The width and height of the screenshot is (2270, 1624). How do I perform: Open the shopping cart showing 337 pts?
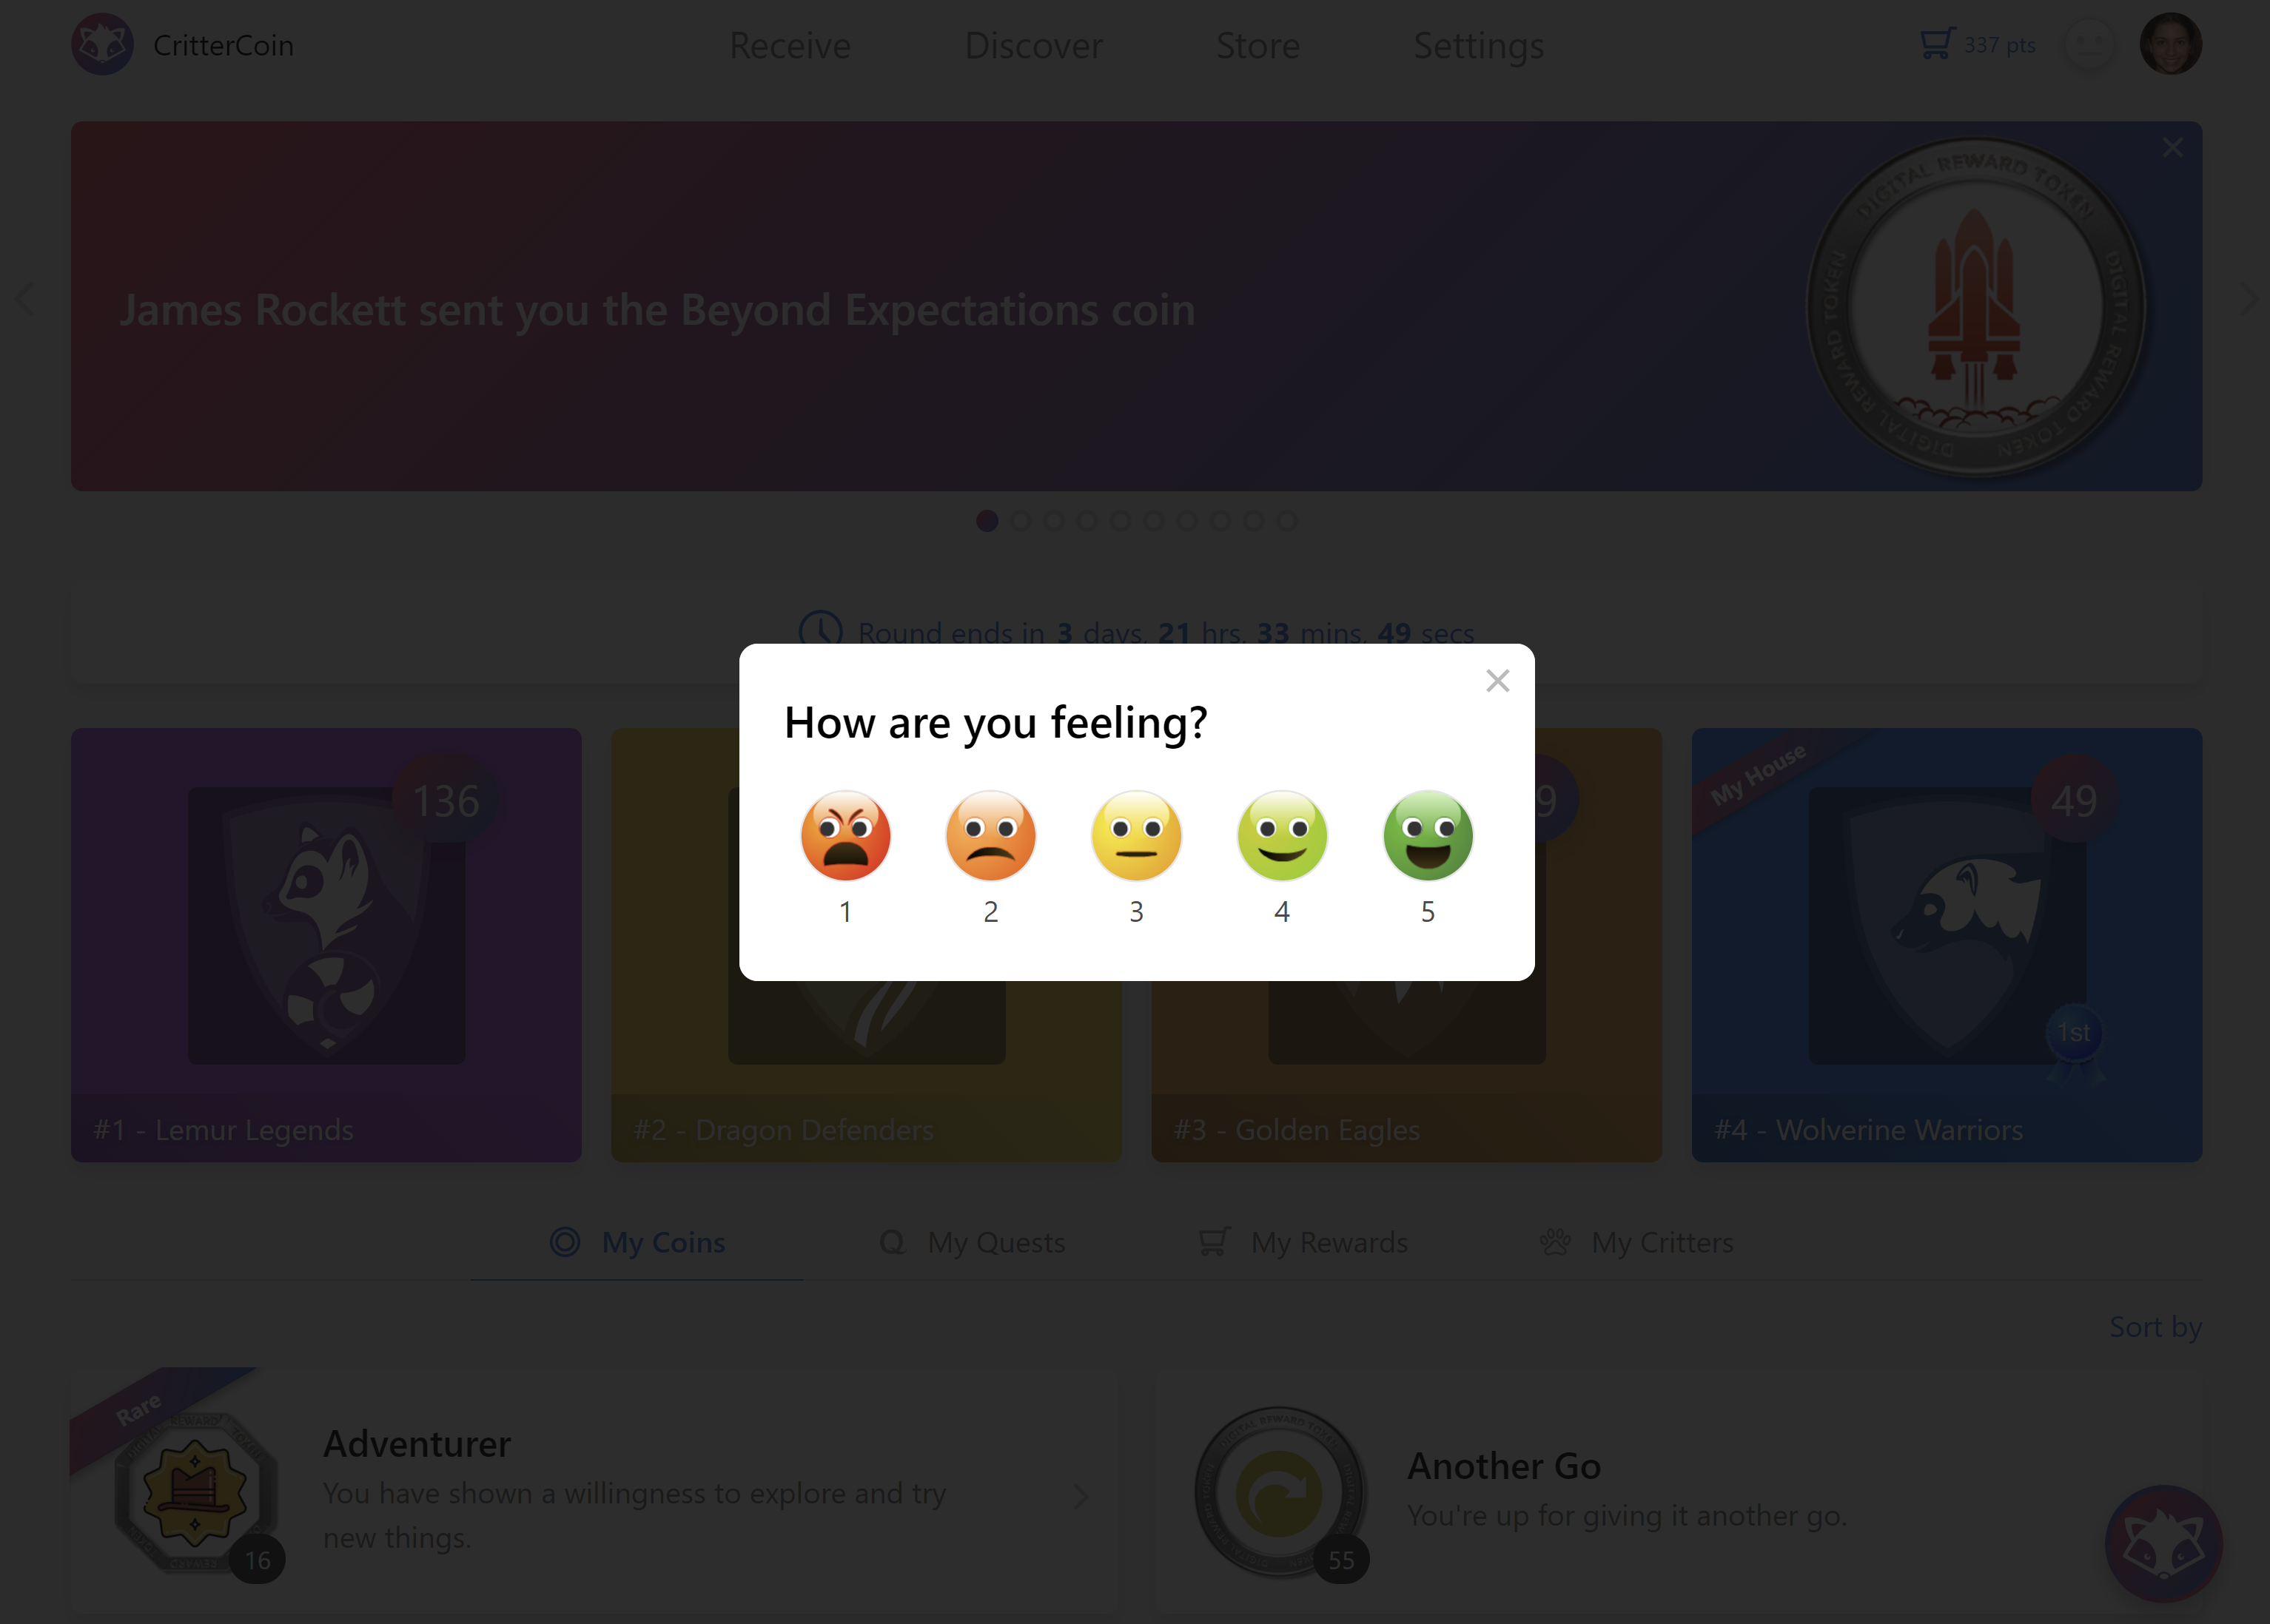pos(1977,45)
